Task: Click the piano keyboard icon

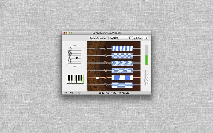Action: coord(75,79)
